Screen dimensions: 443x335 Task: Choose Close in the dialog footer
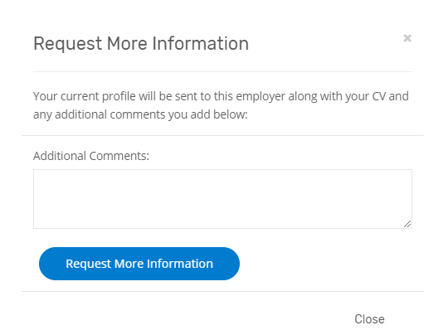pyautogui.click(x=369, y=319)
